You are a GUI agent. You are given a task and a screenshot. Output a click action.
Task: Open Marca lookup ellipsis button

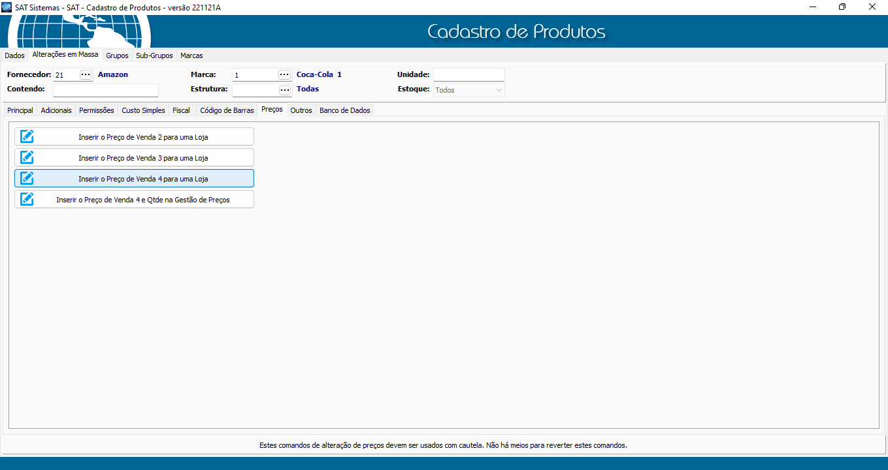pos(284,75)
